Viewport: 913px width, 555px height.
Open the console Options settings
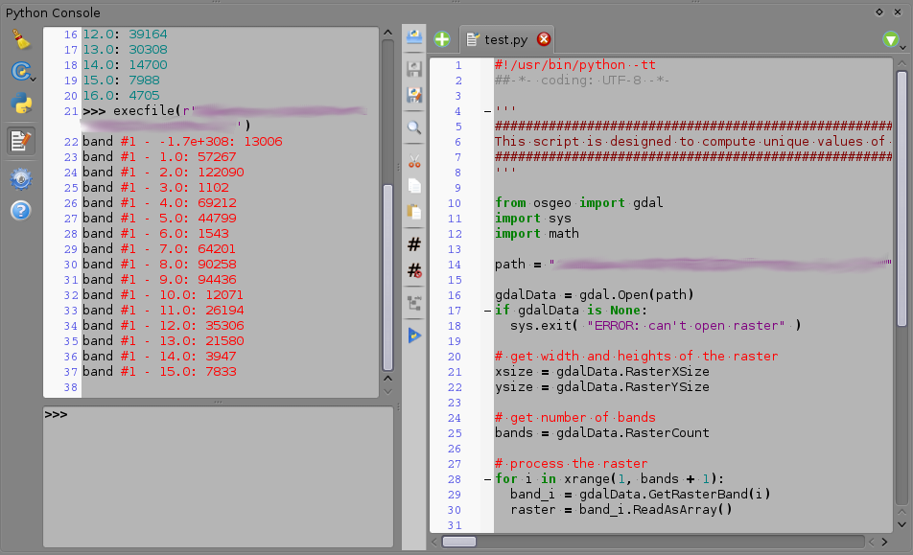pyautogui.click(x=20, y=178)
